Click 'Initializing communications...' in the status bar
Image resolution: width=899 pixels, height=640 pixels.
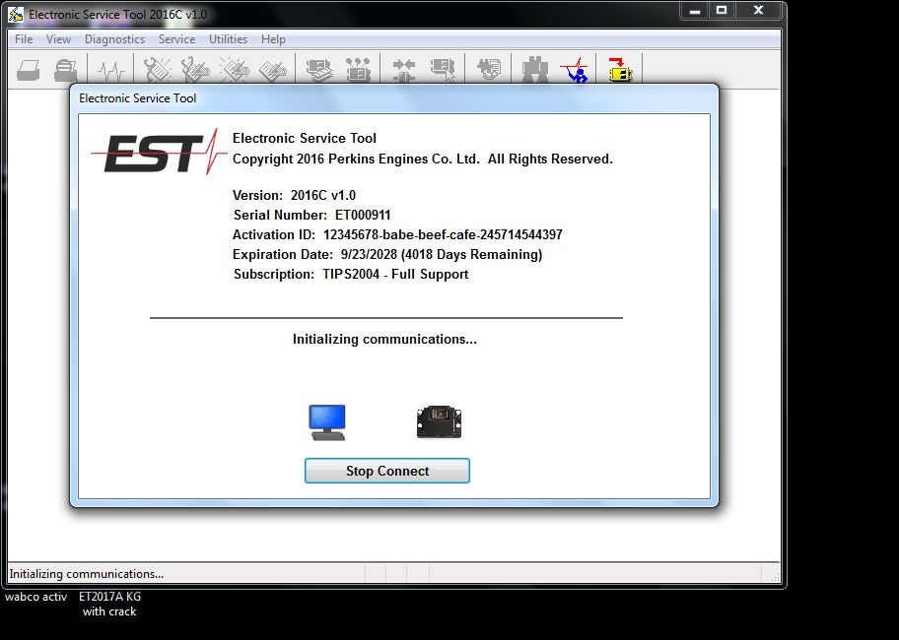coord(86,574)
